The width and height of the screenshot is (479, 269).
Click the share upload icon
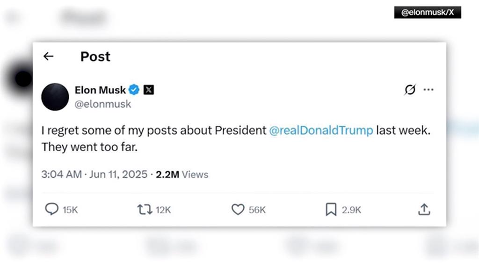424,210
